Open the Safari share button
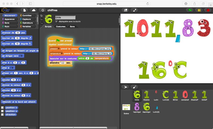The image size is (213, 129). [195, 4]
